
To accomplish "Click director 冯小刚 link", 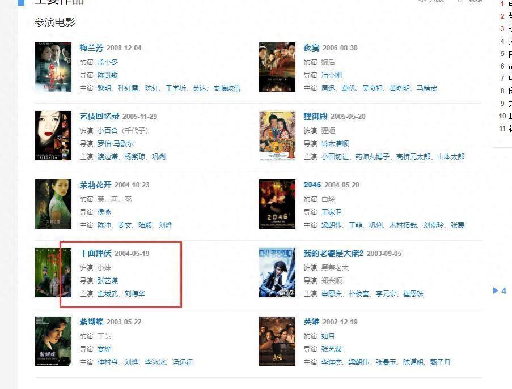I will coord(332,75).
